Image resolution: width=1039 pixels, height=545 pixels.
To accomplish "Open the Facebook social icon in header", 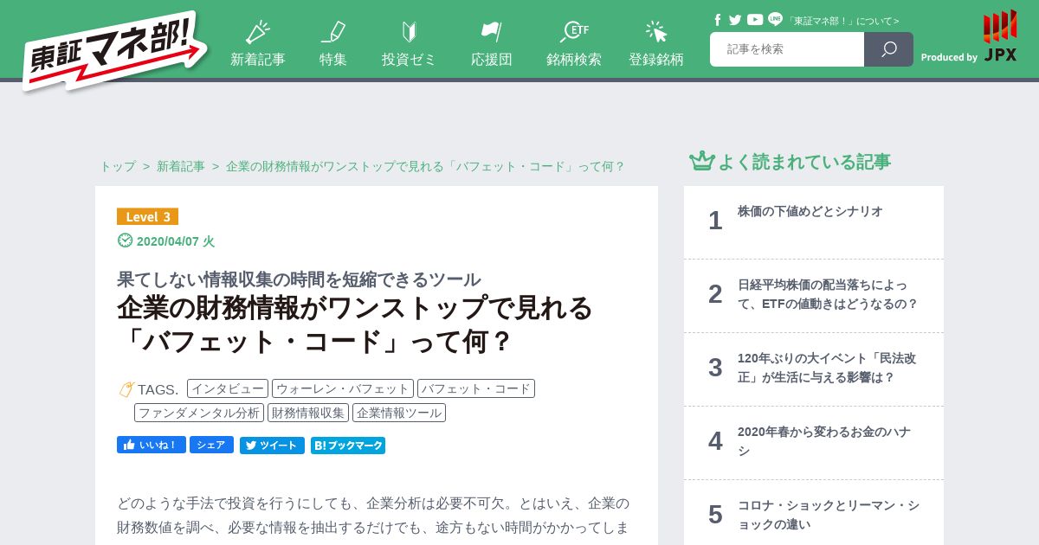I will click(x=718, y=20).
